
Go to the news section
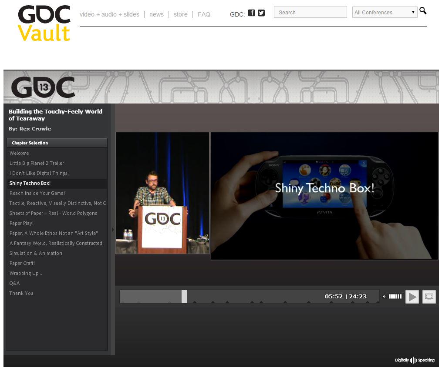[x=156, y=14]
